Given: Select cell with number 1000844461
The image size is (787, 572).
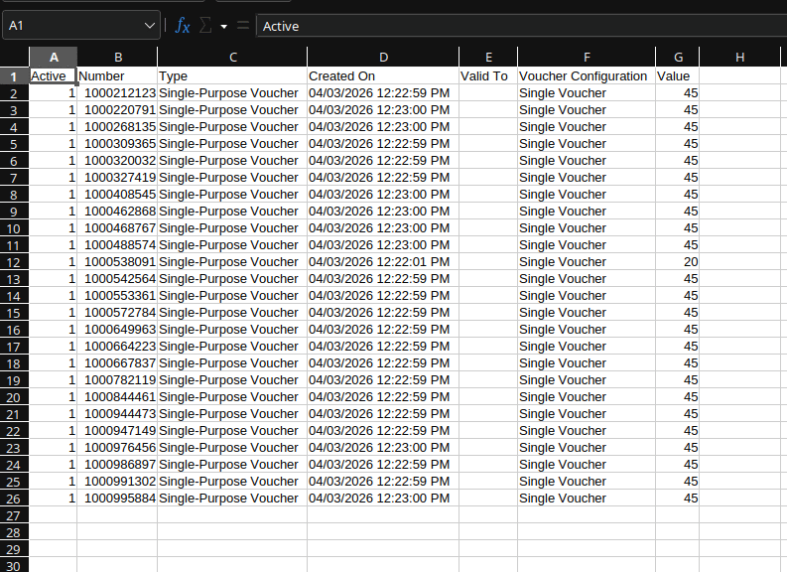Looking at the screenshot, I should tap(117, 397).
